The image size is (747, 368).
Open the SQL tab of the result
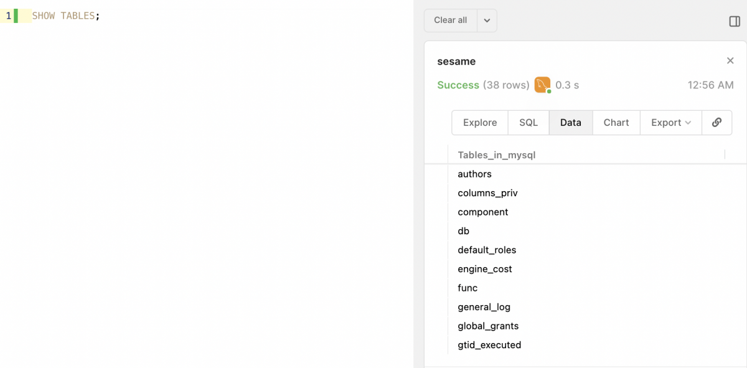(528, 122)
